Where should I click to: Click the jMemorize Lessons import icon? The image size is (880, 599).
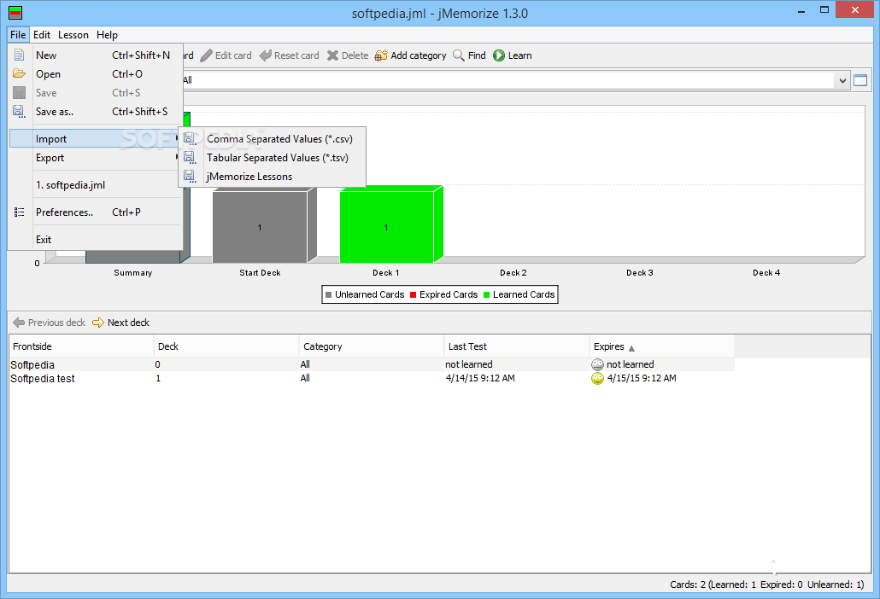[x=190, y=177]
